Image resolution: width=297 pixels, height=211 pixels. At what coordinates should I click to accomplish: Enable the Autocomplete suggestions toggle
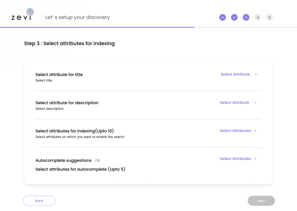coord(97,161)
